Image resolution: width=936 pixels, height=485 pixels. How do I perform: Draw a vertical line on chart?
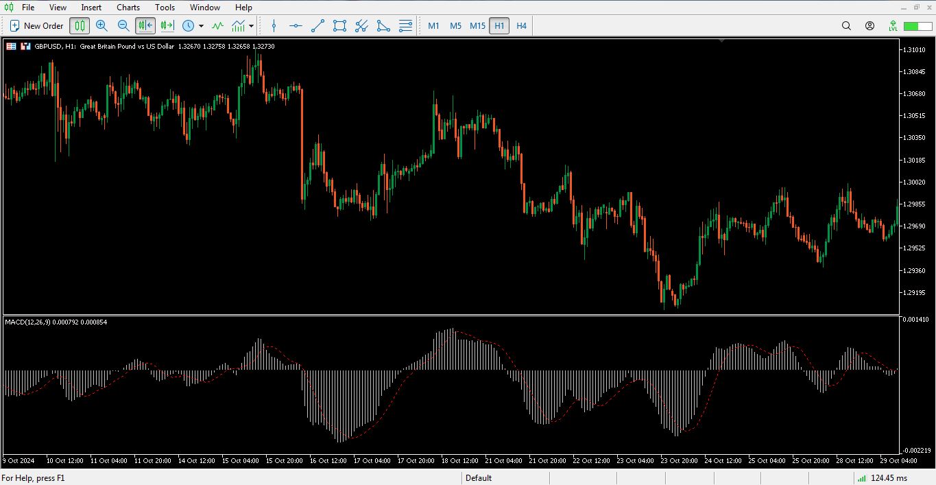tap(274, 26)
